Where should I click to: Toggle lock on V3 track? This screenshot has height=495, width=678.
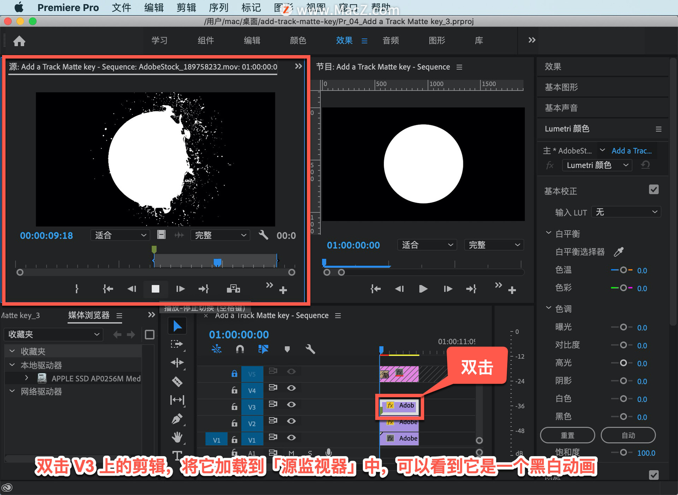(234, 407)
